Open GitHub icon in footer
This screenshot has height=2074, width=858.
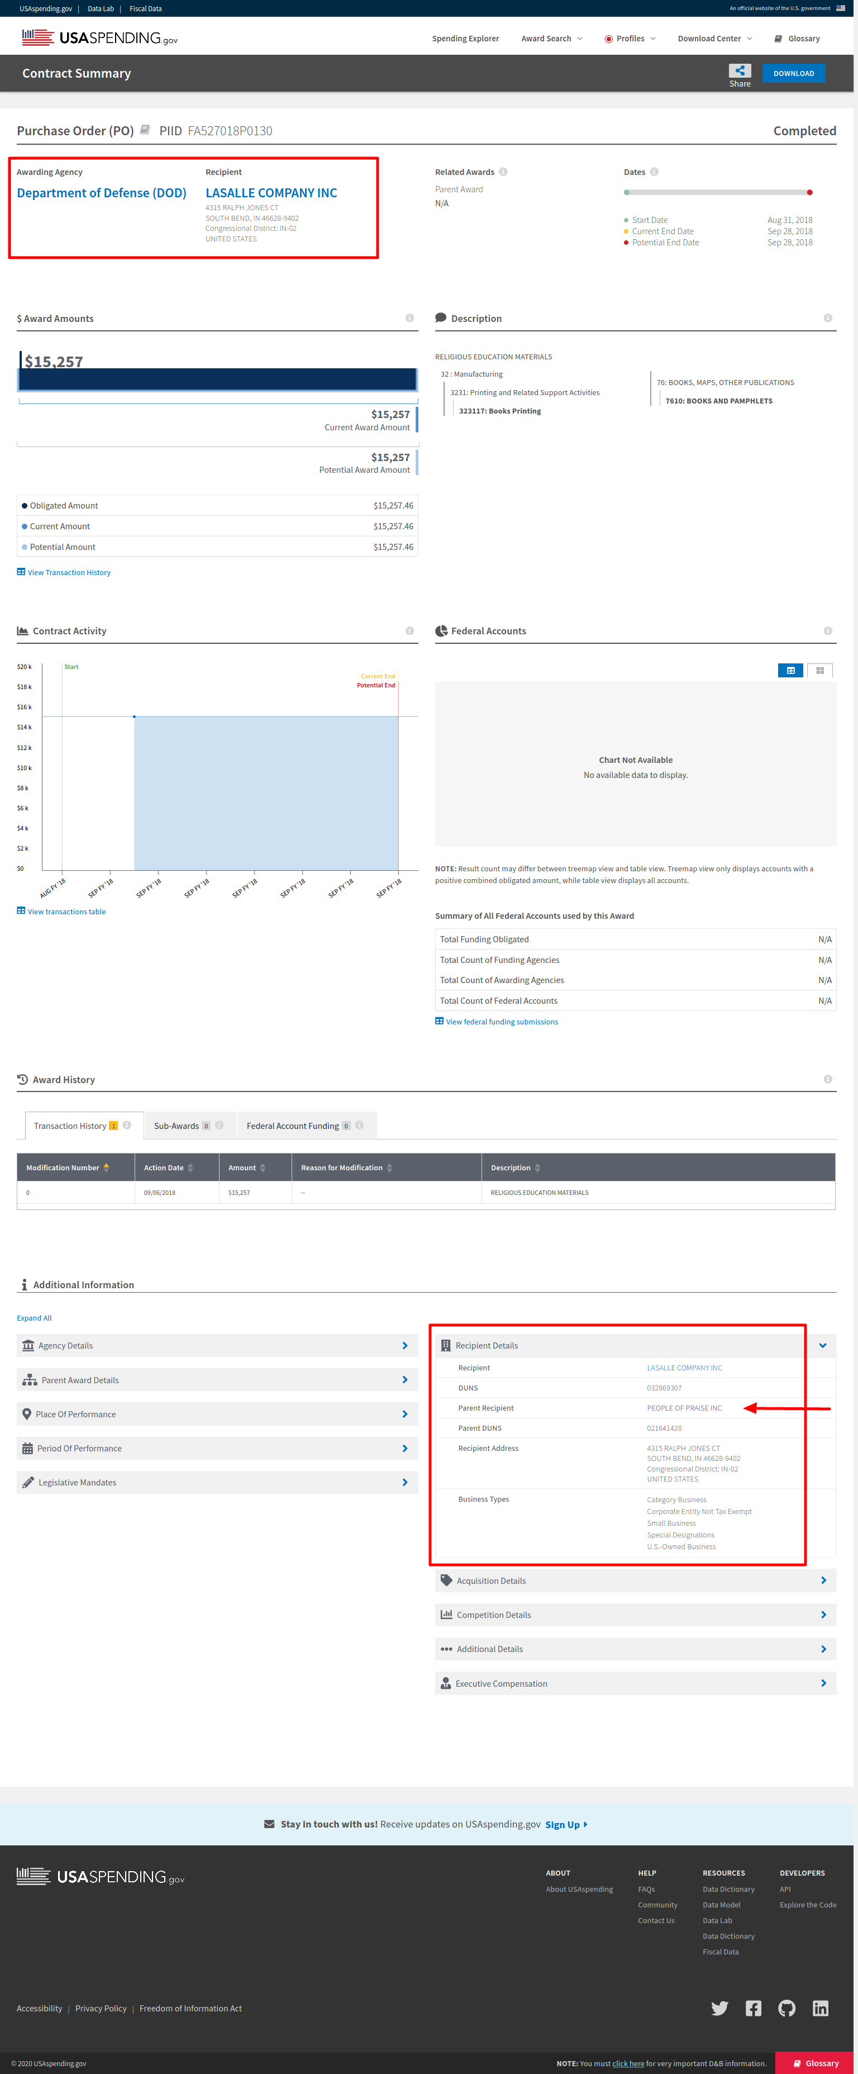787,2008
